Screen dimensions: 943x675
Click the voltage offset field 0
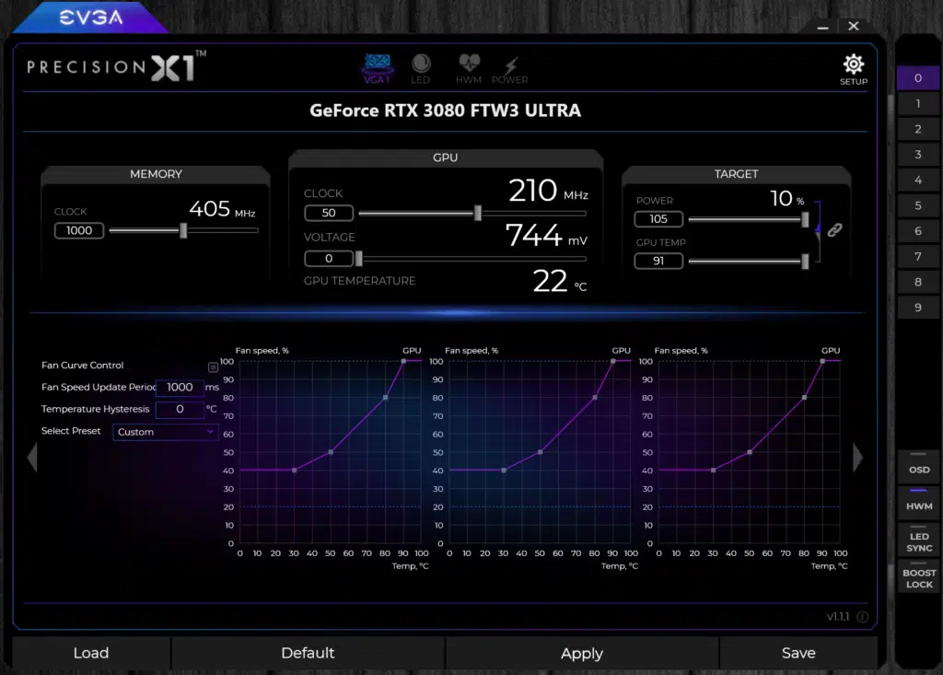coord(329,259)
